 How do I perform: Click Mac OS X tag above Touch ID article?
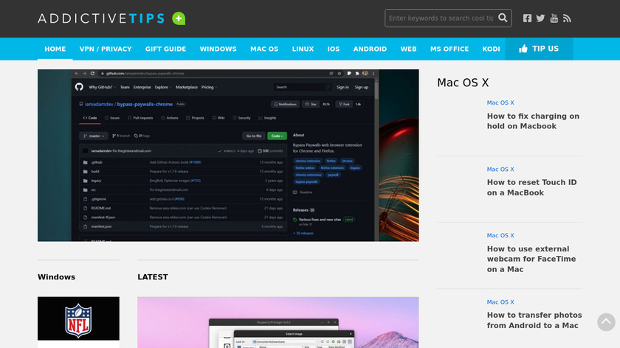pyautogui.click(x=500, y=169)
